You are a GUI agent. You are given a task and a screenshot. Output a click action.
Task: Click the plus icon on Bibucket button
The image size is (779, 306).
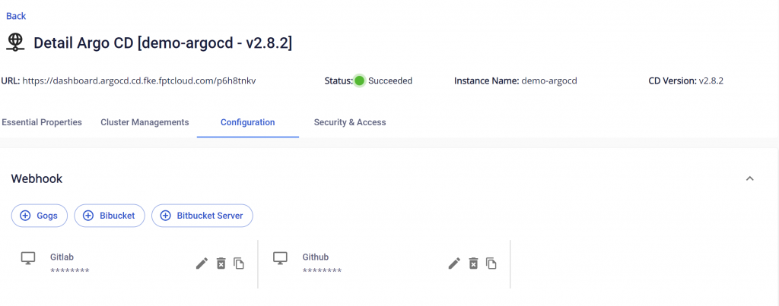(88, 216)
